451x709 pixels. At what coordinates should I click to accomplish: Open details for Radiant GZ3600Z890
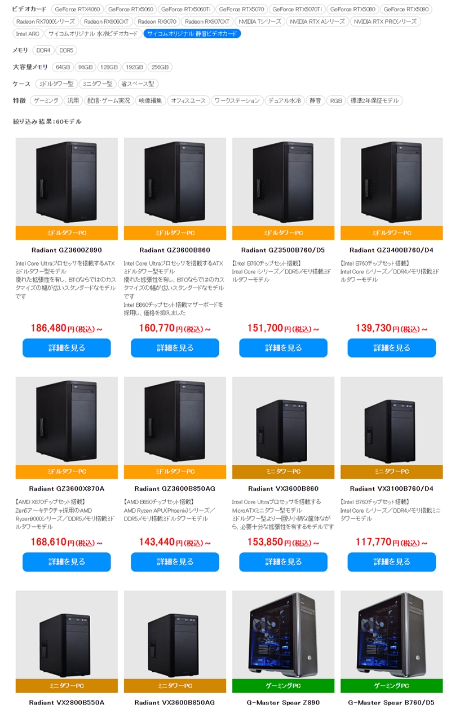[67, 348]
